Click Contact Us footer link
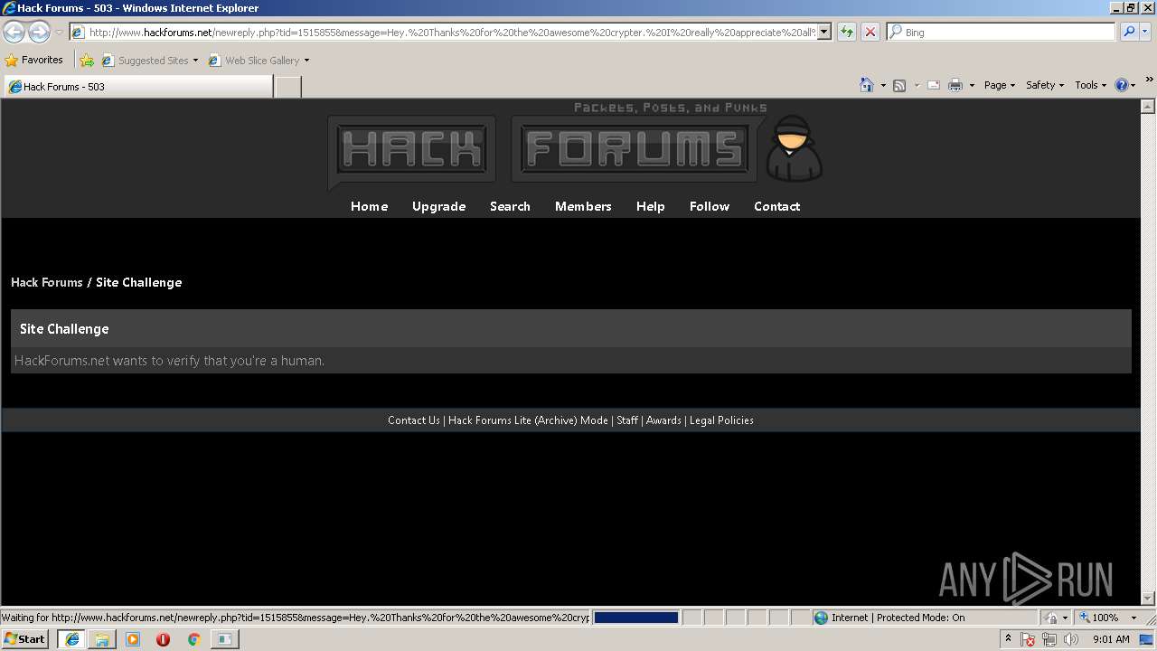This screenshot has width=1157, height=651. 413,420
